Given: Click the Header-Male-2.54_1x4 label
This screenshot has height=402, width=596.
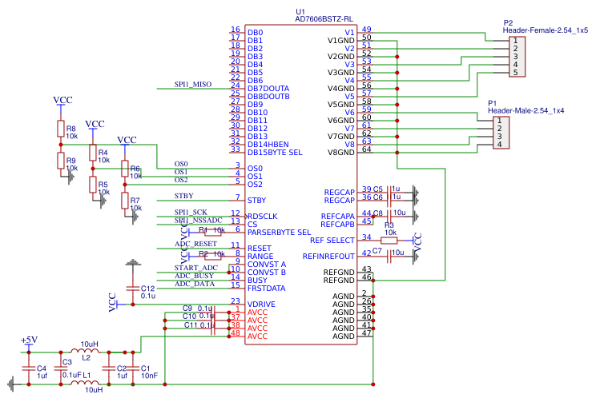Looking at the screenshot, I should 526,111.
